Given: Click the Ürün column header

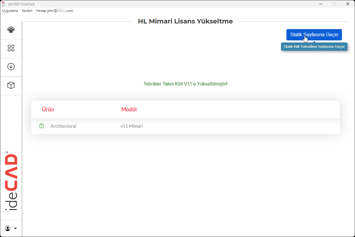Looking at the screenshot, I should click(48, 109).
